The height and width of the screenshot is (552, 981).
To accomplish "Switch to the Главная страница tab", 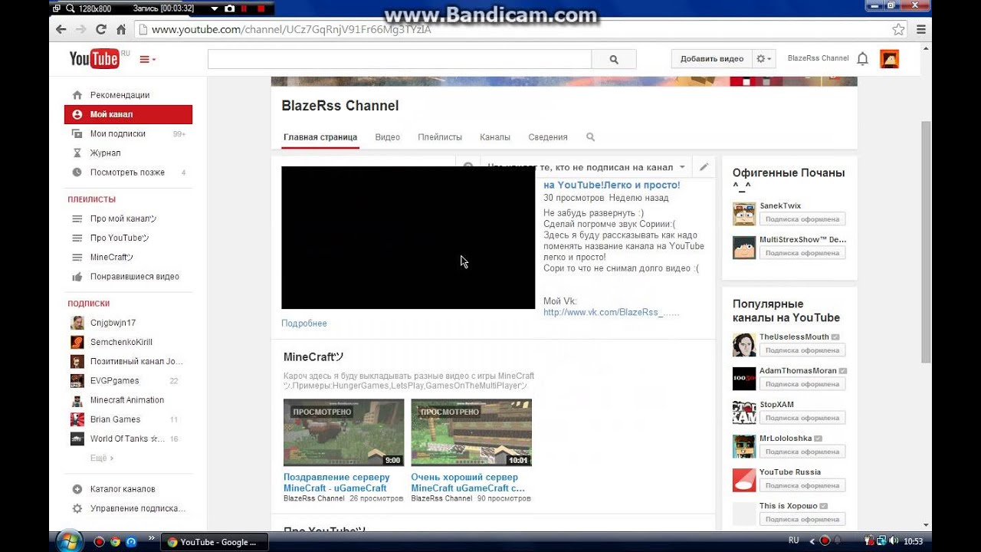I will (320, 137).
